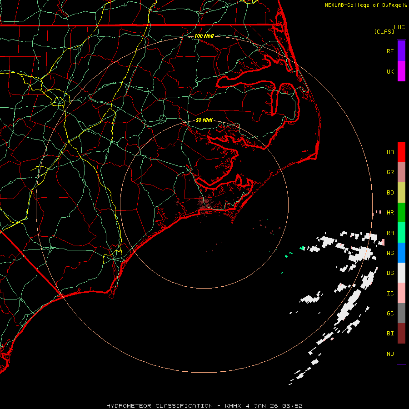The image size is (409, 409).
Task: Click the GC gray legend swatch
Action: pyautogui.click(x=401, y=313)
